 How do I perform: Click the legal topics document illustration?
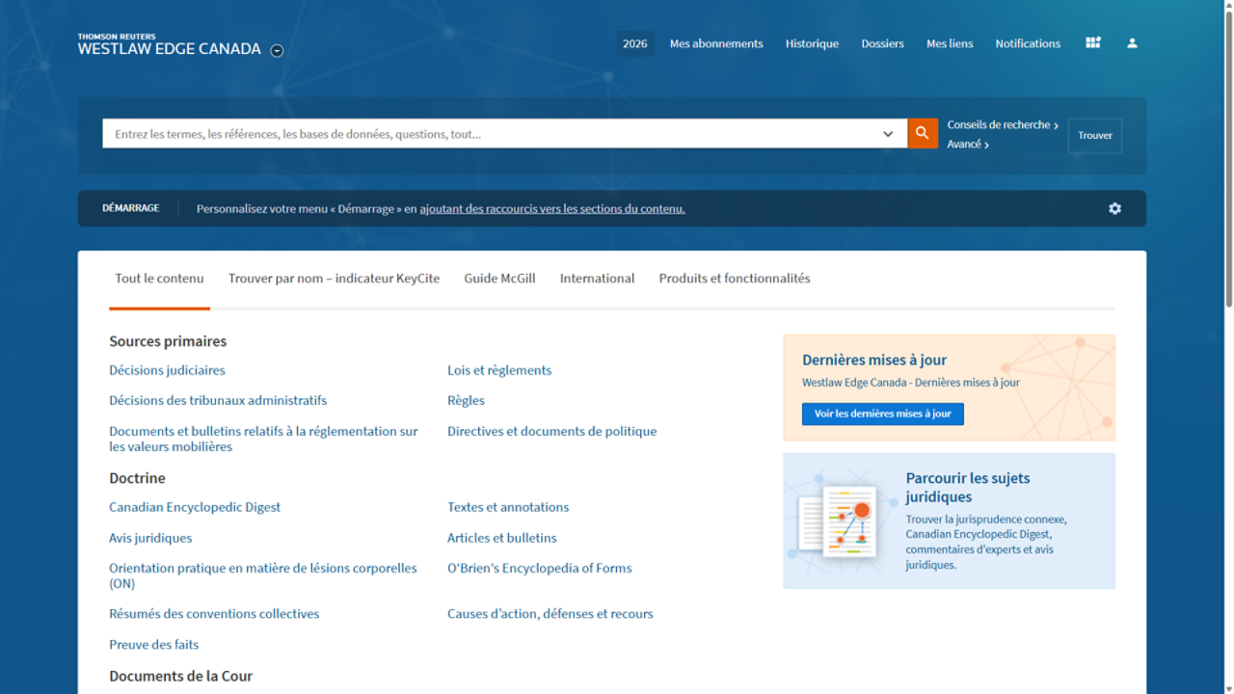click(837, 521)
